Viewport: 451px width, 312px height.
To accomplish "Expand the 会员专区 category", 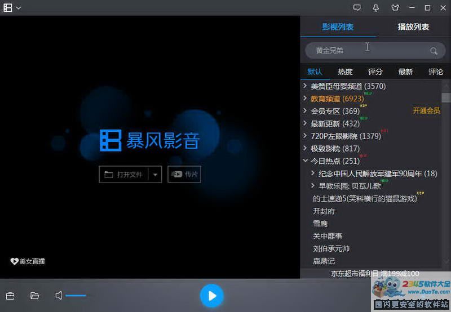I will pyautogui.click(x=305, y=110).
